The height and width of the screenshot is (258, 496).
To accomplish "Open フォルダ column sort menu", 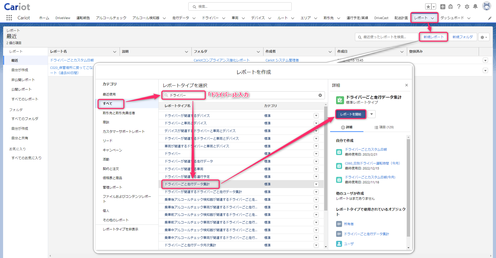I will [258, 52].
